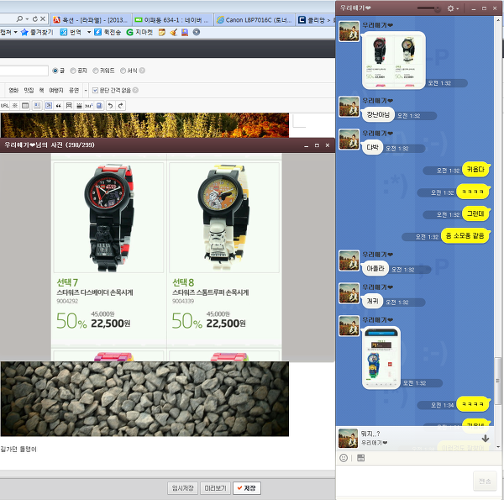Click the 임시저장 button
The height and width of the screenshot is (500, 504).
pos(182,488)
